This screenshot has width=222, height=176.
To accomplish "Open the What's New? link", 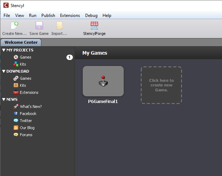I will pos(31,107).
